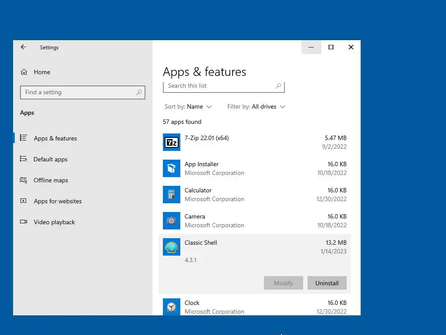Select the Calculator entry name
Viewport: 446px width, 335px height.
click(x=198, y=190)
